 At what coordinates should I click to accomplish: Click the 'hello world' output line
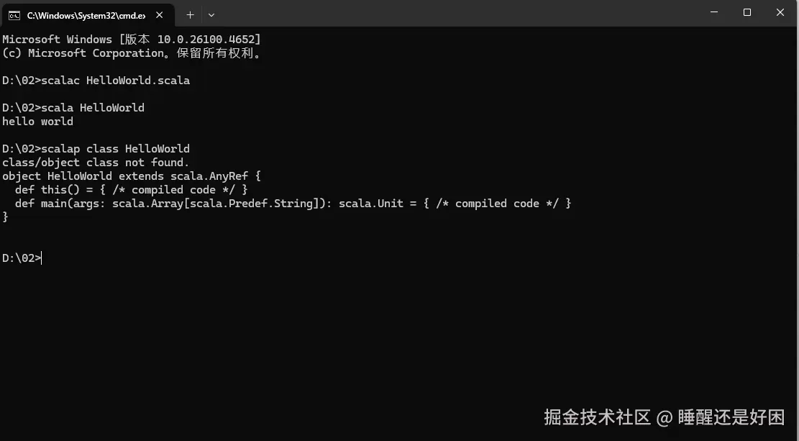click(37, 121)
